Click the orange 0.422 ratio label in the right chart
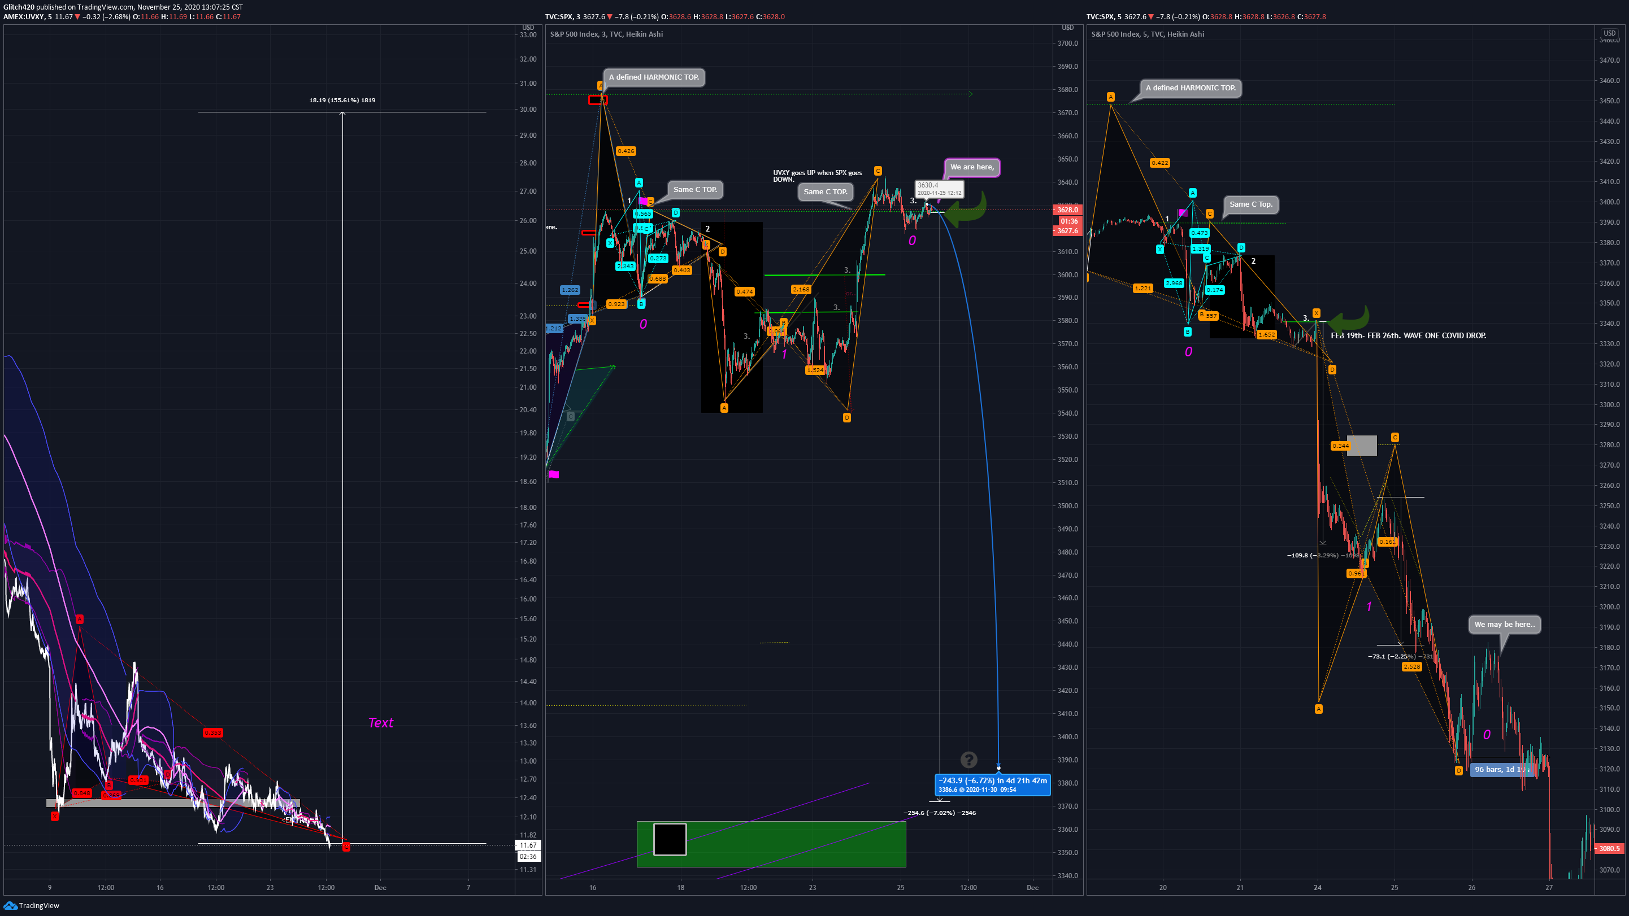Image resolution: width=1629 pixels, height=916 pixels. [x=1160, y=163]
